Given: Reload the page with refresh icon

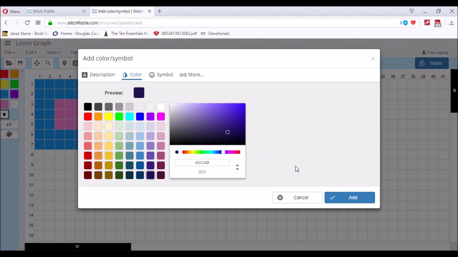Looking at the screenshot, I should 27,22.
